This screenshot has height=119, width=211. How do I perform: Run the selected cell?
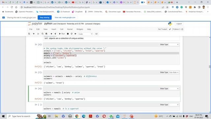(x=62, y=34)
